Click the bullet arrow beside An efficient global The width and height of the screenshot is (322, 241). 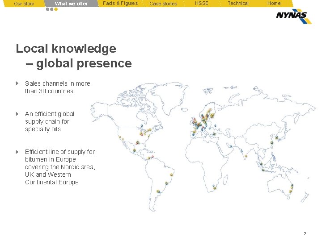(17, 114)
